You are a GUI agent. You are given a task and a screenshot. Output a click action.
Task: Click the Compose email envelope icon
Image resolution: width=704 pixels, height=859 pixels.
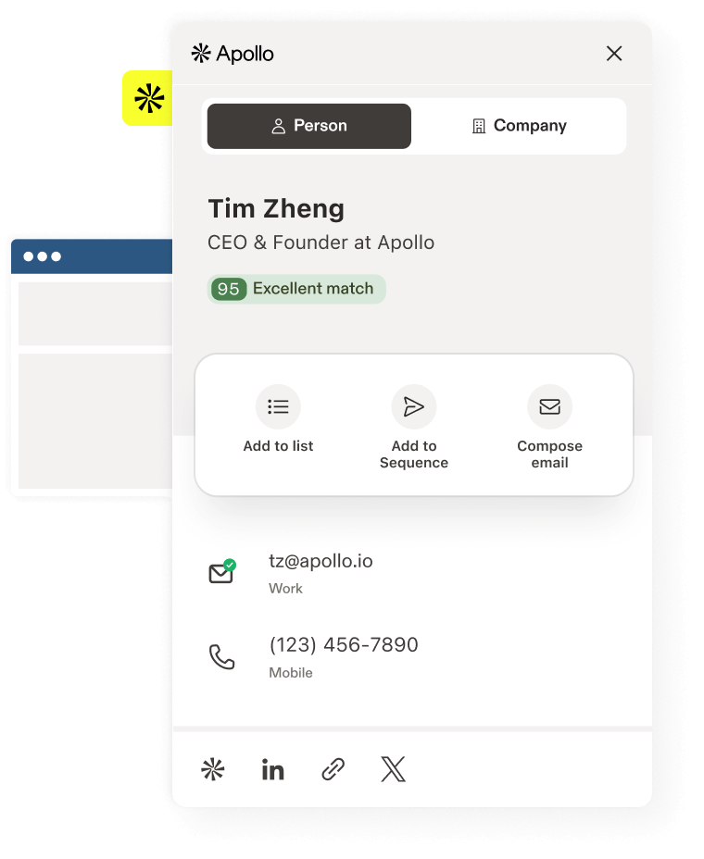tap(549, 406)
